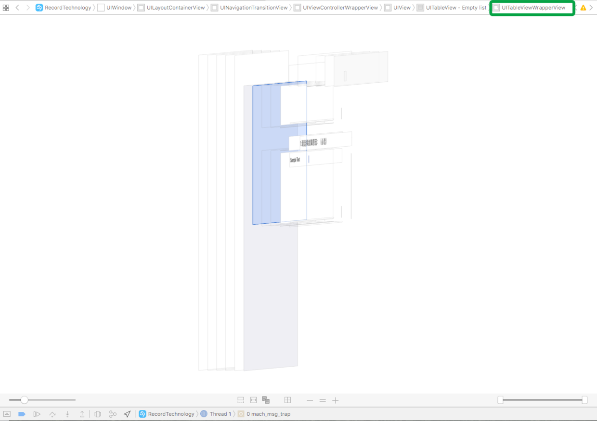Expand the related items menu
This screenshot has width=597, height=421.
pos(7,7)
